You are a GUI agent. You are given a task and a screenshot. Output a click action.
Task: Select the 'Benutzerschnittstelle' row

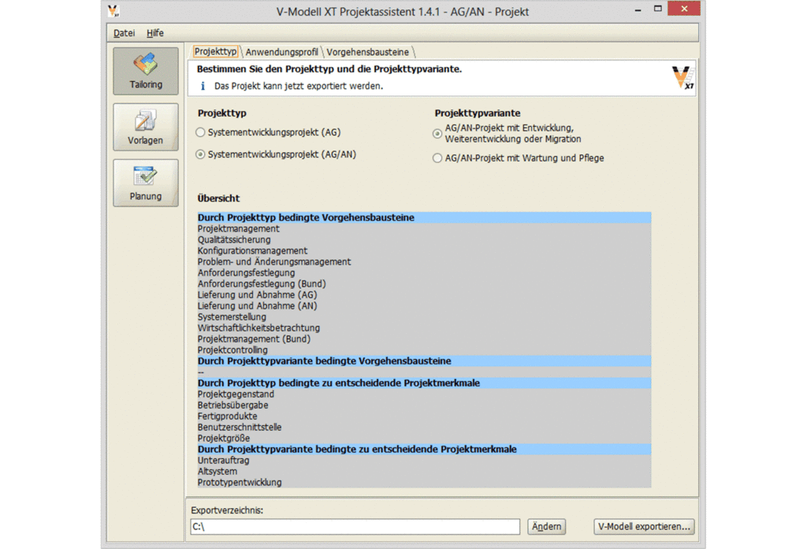[424, 428]
